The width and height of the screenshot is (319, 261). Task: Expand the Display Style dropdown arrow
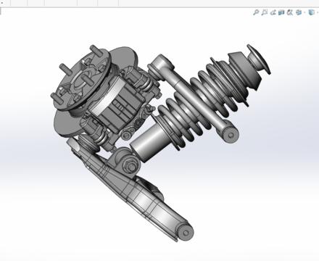tap(317, 12)
